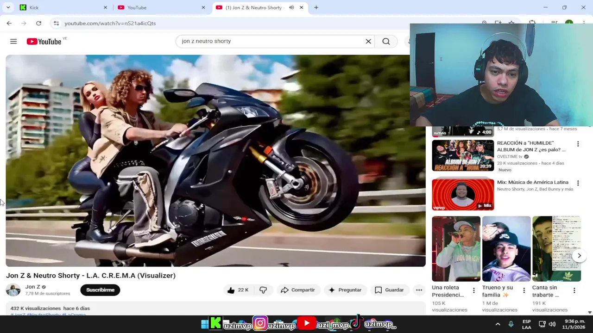The image size is (593, 333).
Task: Open the Trueno y su familia short thumbnail
Action: tap(506, 248)
